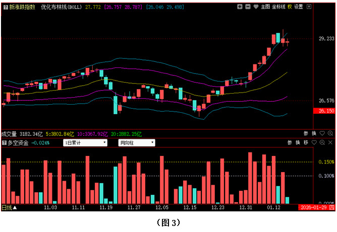
Task: Click 移 in the 多空资金 panel header
Action: click(306, 142)
